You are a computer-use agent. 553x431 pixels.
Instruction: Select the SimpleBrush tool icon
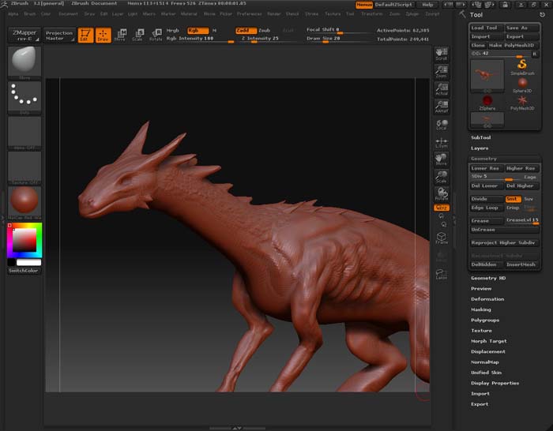pyautogui.click(x=522, y=64)
